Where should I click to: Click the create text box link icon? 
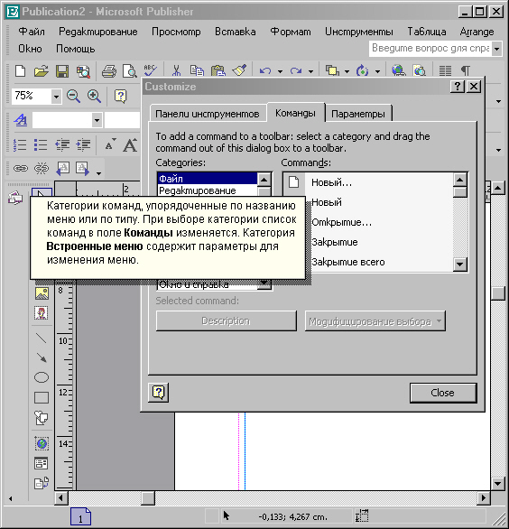[x=20, y=168]
